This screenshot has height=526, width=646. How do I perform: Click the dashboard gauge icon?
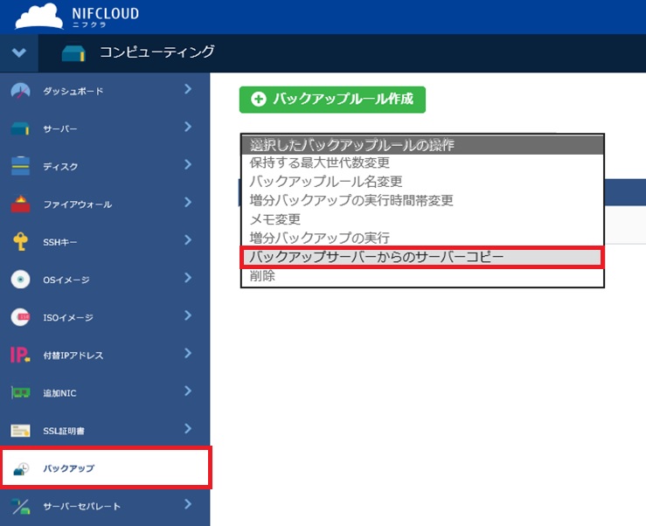click(20, 91)
